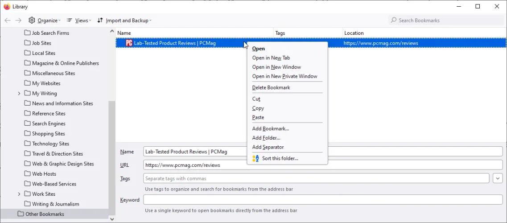Click the back arrow navigation icon
507x223 pixels.
click(x=8, y=21)
